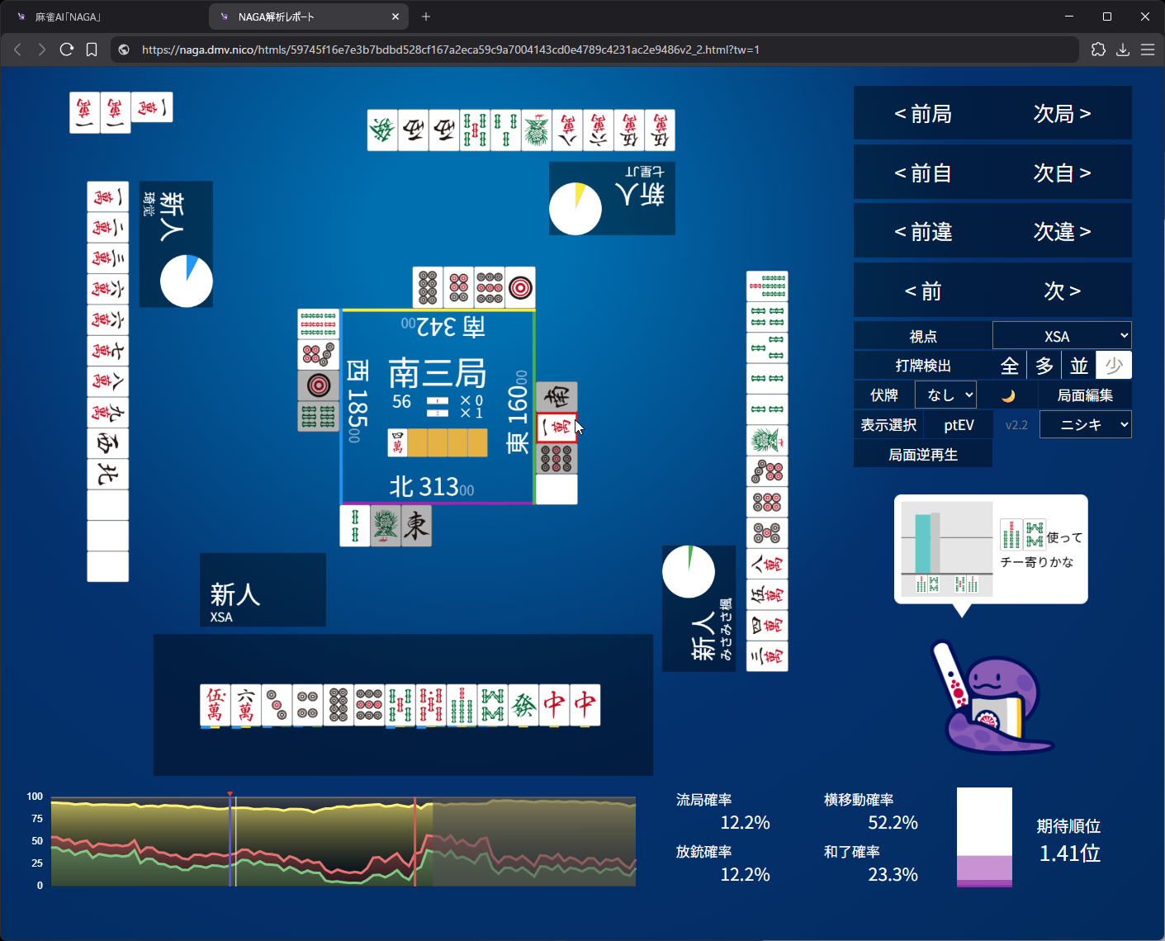Reload the page with browser refresh icon
The image size is (1165, 941).
point(67,50)
